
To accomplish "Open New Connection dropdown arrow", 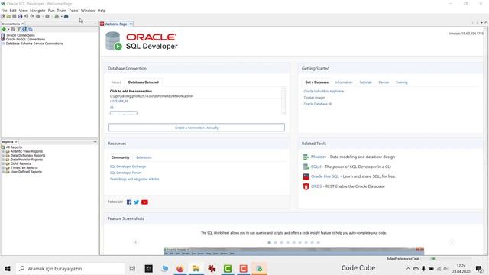I will [8, 29].
